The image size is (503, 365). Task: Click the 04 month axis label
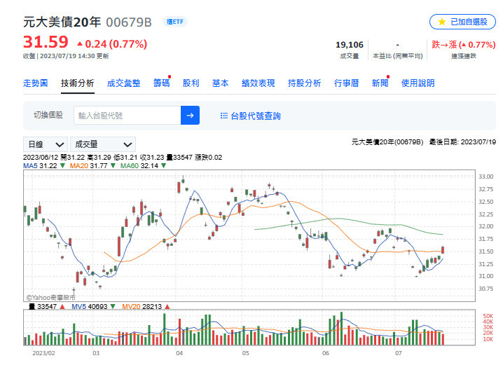click(179, 353)
